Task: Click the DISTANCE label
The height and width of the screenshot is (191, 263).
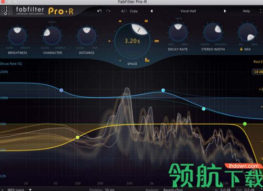Action: (x=87, y=53)
